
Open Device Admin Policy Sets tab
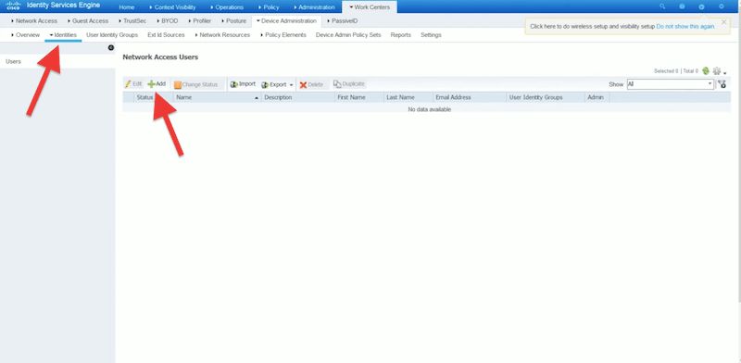(348, 35)
